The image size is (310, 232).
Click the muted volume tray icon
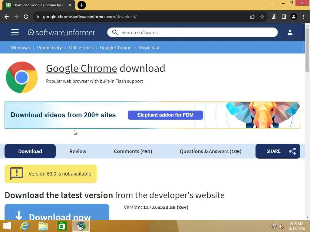[282, 226]
